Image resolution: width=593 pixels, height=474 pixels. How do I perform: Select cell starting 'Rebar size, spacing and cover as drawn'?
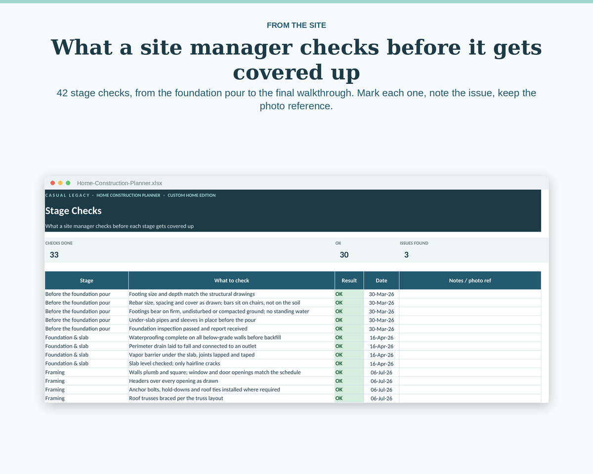[x=232, y=303]
